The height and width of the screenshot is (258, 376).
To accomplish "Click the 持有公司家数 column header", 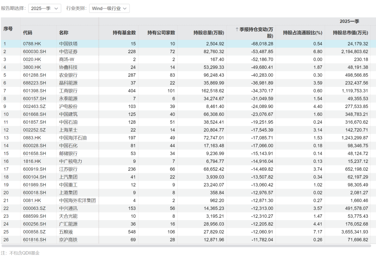I will (161, 33).
